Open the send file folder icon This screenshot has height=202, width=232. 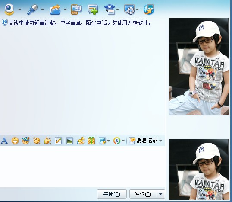(x=55, y=10)
